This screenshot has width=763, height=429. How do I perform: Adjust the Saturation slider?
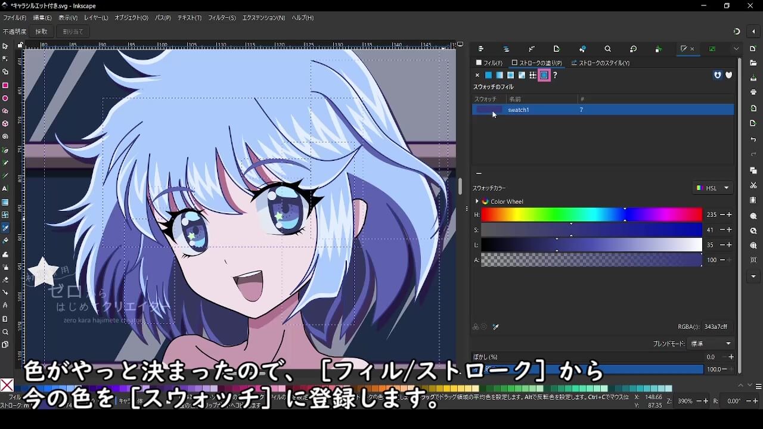pos(591,229)
